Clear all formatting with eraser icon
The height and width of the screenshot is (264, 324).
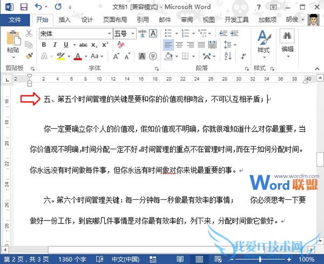[120, 45]
